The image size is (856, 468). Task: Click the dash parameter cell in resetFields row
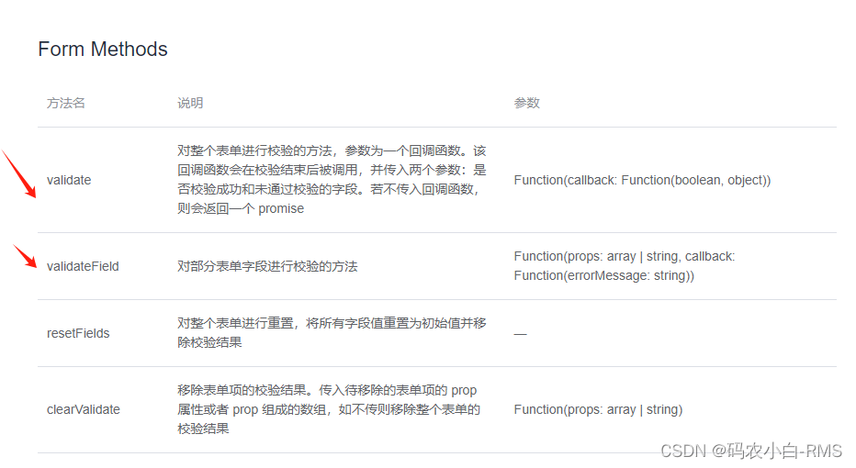[x=520, y=334]
